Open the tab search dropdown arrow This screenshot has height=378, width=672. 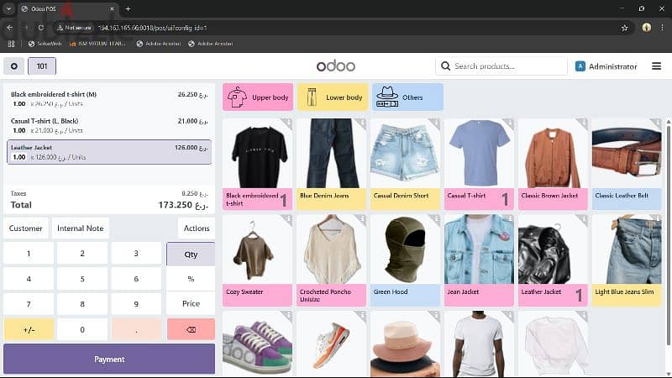[8, 8]
